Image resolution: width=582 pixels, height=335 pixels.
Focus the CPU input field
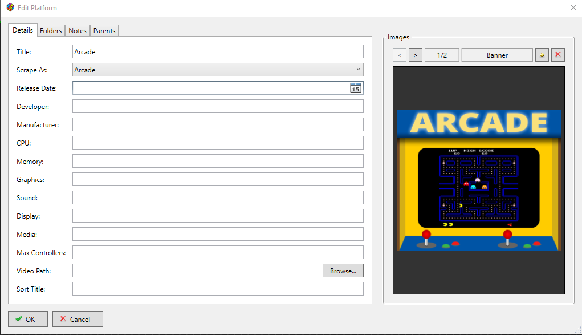218,143
